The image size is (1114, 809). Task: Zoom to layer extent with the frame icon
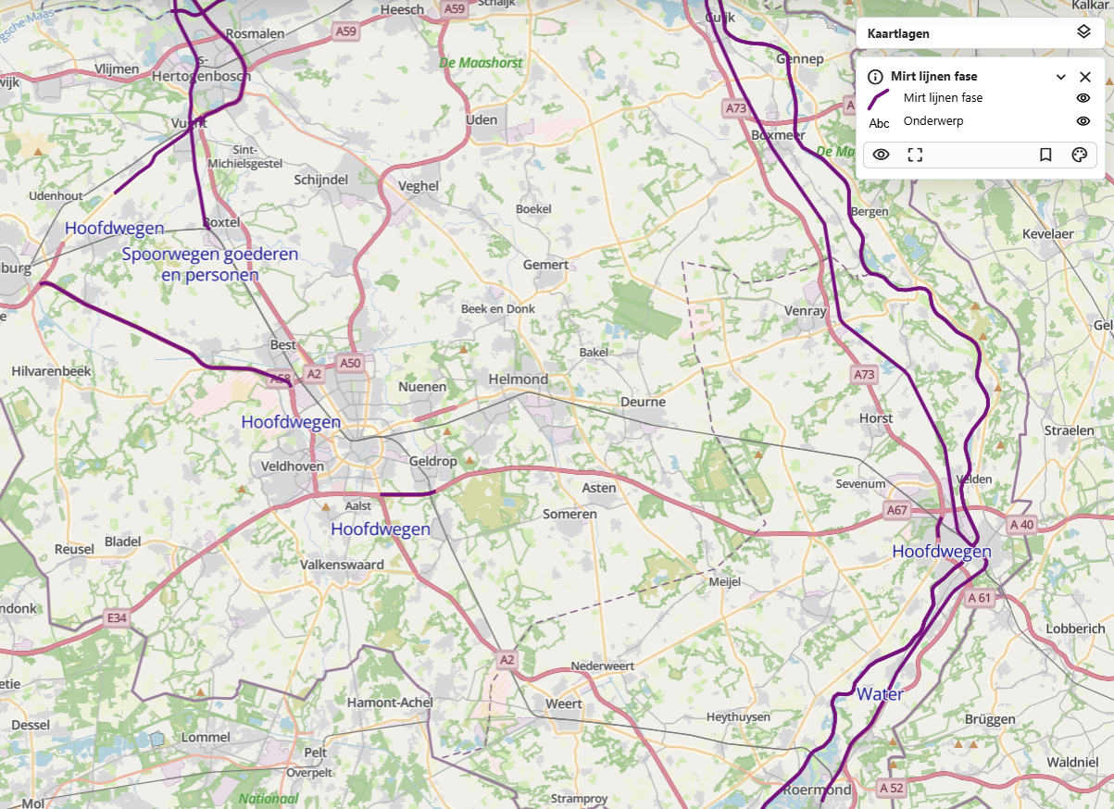(915, 155)
